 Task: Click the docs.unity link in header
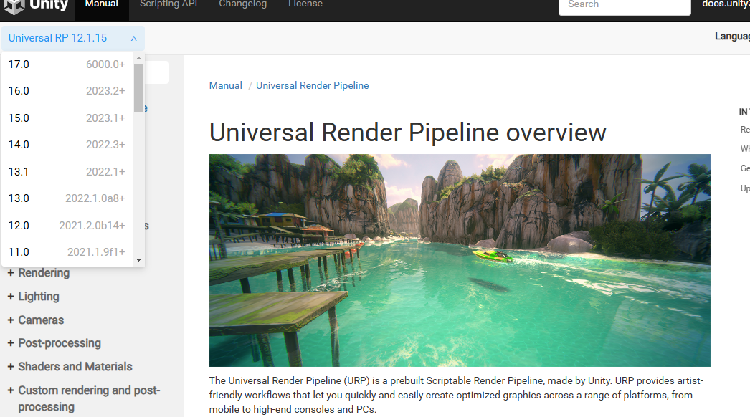point(726,4)
